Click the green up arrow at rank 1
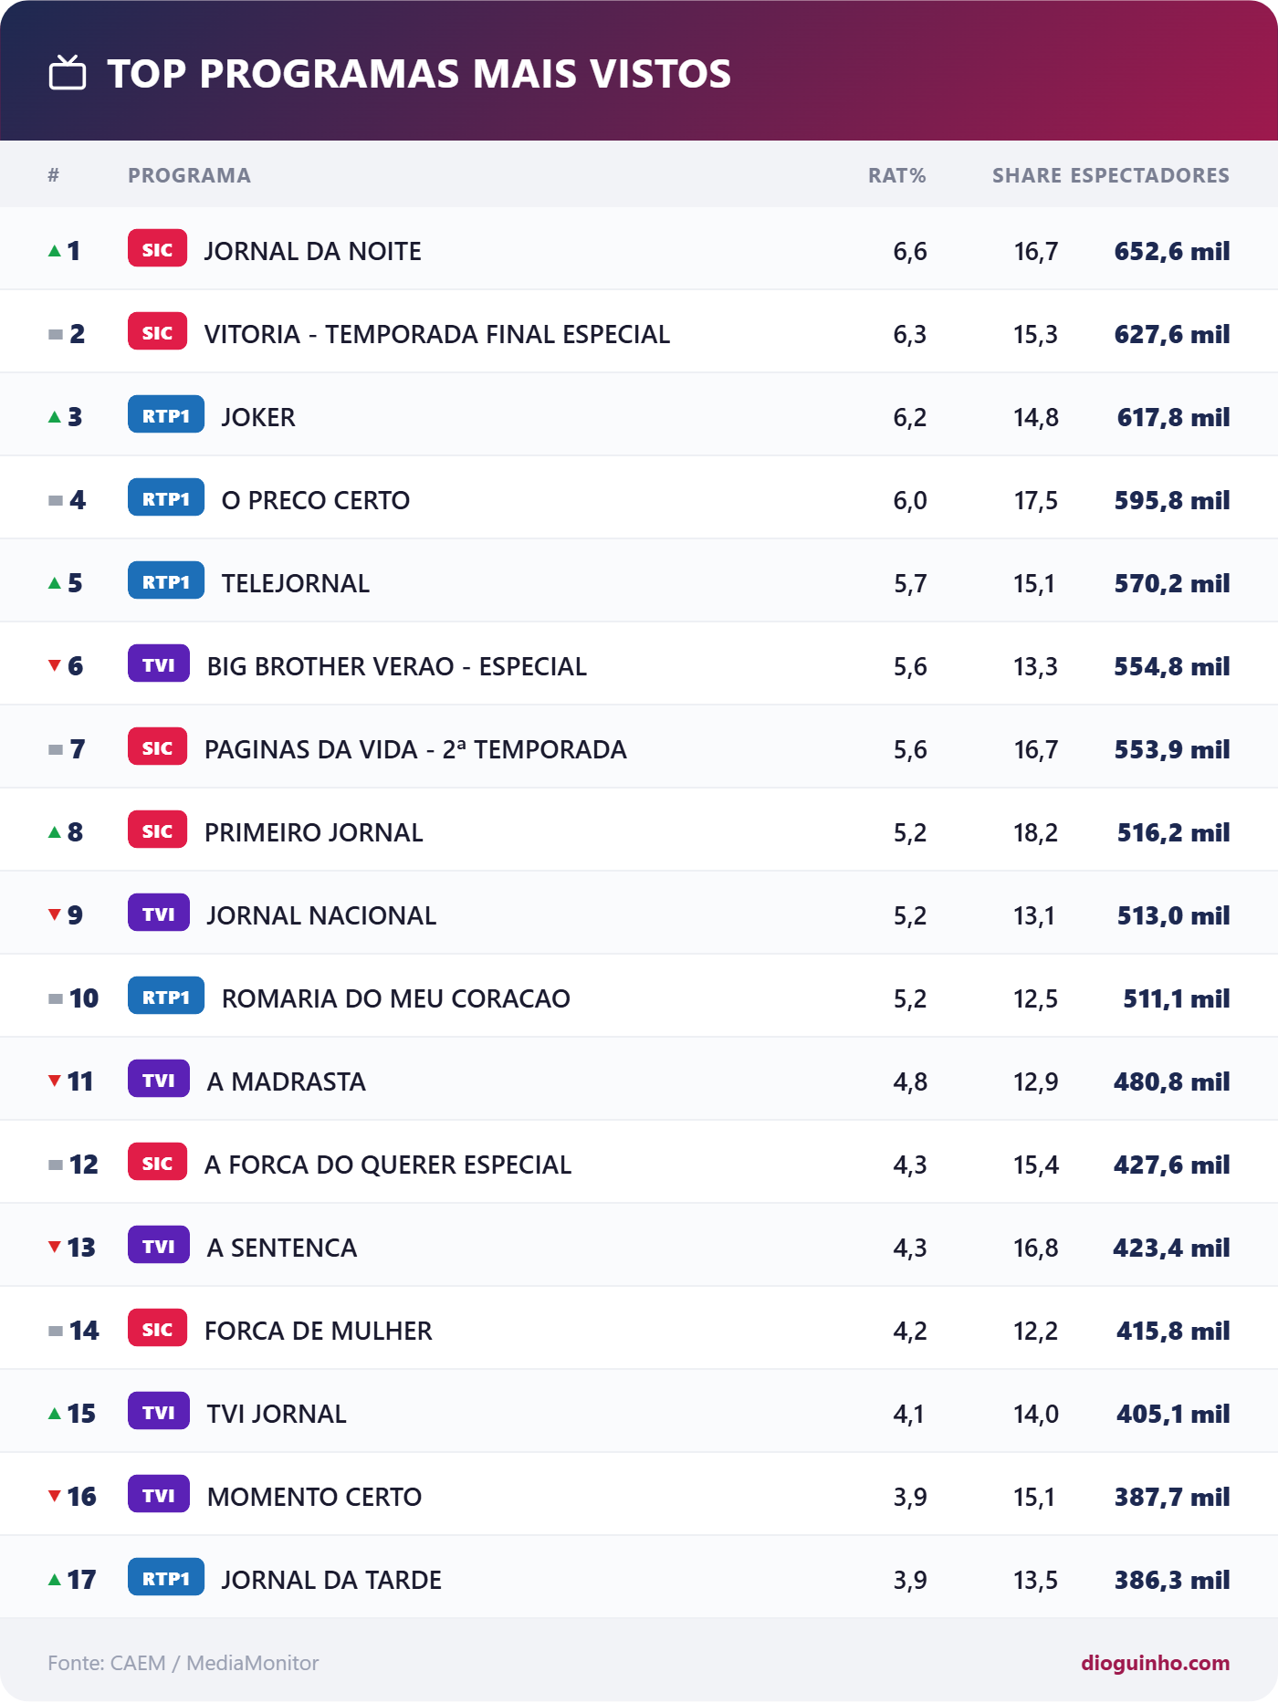Screen dimensions: 1278x1703 55,250
